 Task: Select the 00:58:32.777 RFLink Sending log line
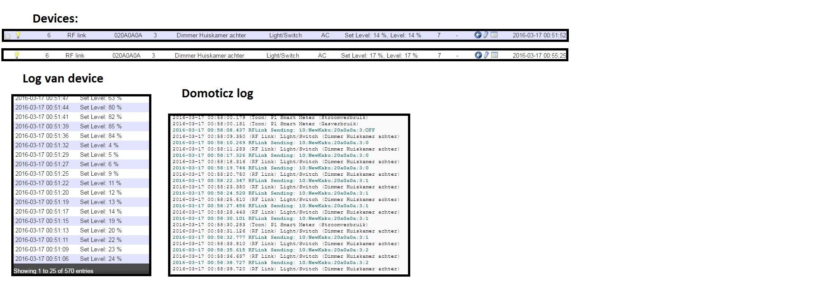tap(271, 237)
